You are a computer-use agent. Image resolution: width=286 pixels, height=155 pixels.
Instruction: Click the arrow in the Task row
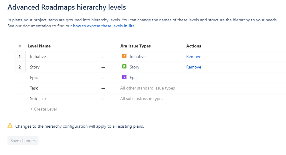103,88
